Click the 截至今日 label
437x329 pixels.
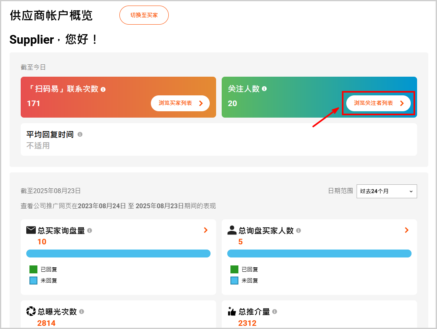tap(33, 68)
